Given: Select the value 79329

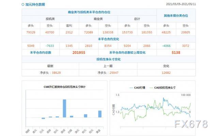Looking at the screenshot, I should click(x=31, y=32).
